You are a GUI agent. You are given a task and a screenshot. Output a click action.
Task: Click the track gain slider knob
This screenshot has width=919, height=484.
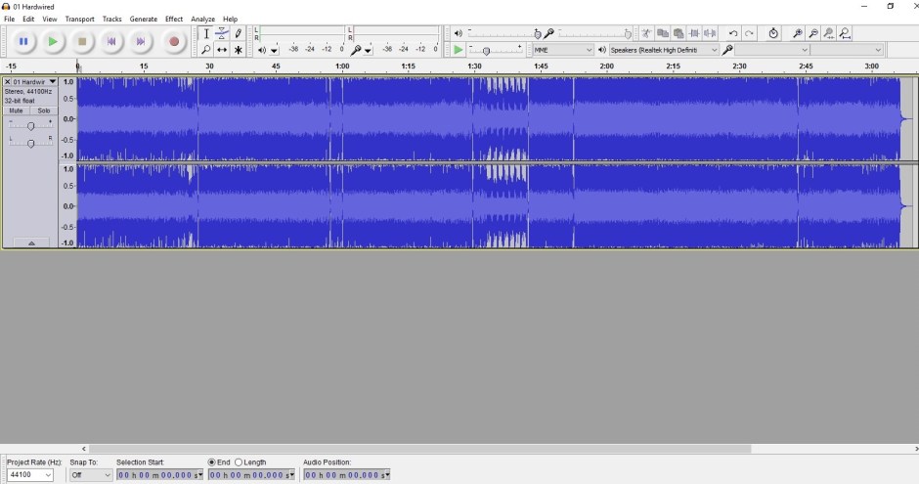(30, 125)
